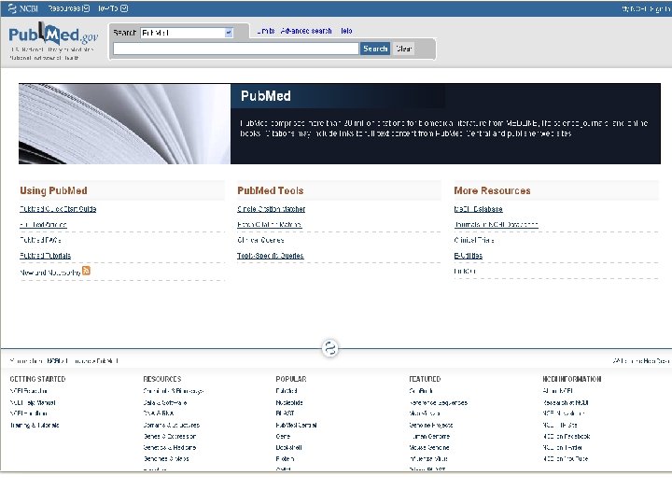Click the Domains & Structures footer link

(x=172, y=426)
